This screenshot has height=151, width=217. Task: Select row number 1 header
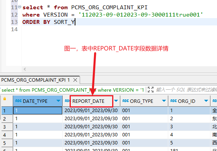(7, 111)
